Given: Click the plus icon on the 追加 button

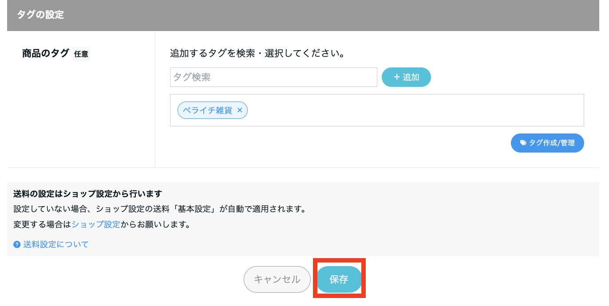Looking at the screenshot, I should tap(397, 77).
